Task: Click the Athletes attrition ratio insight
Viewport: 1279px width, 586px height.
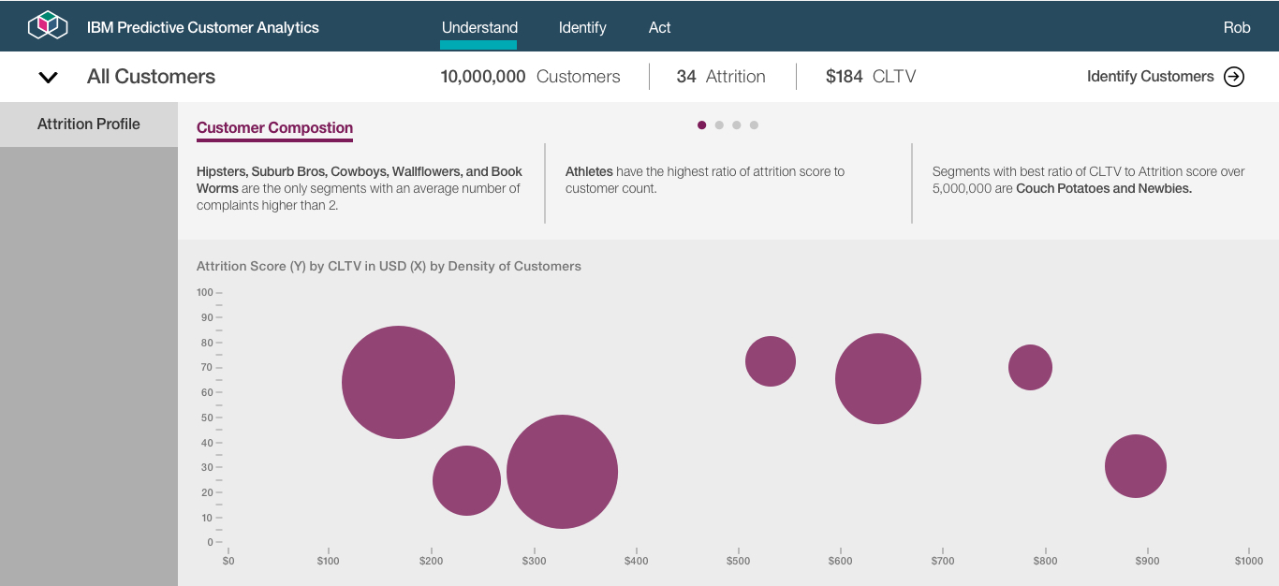Action: click(705, 180)
